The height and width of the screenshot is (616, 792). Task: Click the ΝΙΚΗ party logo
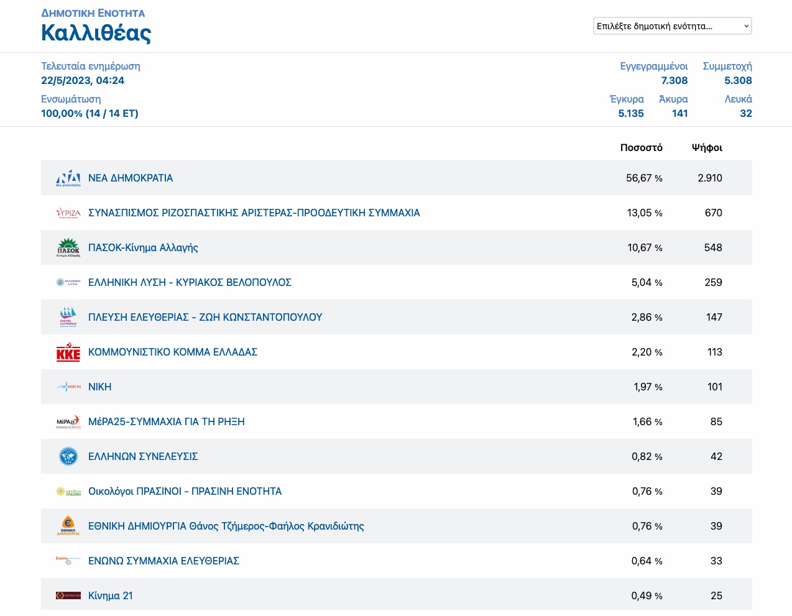point(68,387)
